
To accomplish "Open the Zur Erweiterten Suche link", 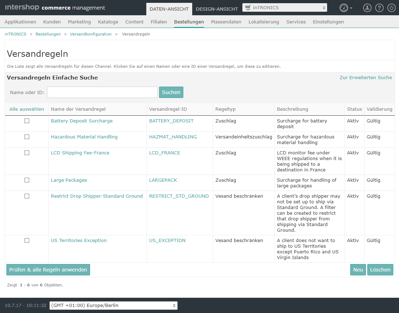I will pyautogui.click(x=366, y=78).
